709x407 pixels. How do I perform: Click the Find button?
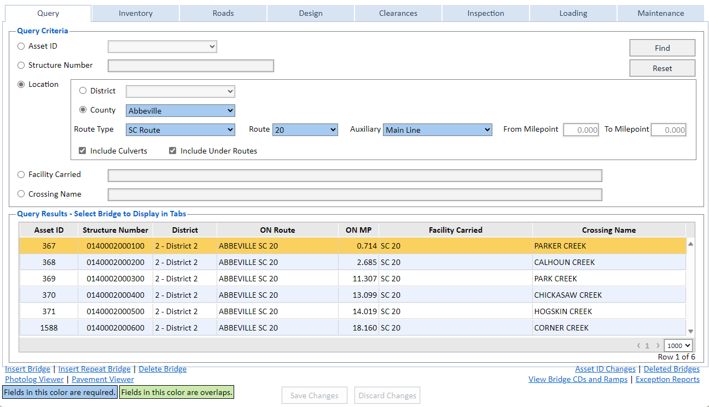coord(662,48)
